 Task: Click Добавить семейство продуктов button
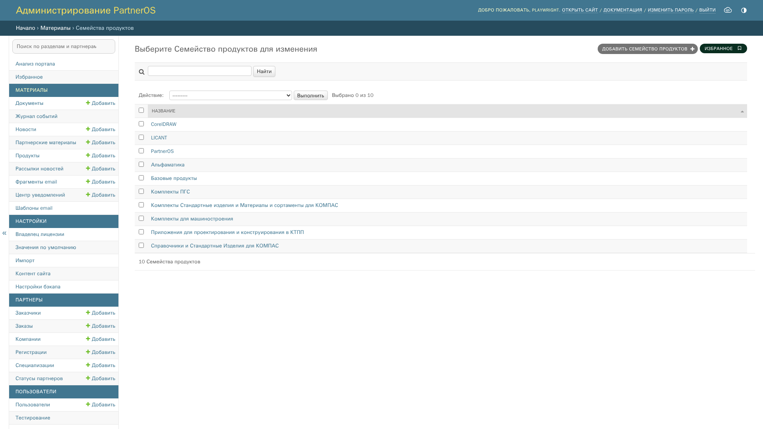pyautogui.click(x=647, y=49)
